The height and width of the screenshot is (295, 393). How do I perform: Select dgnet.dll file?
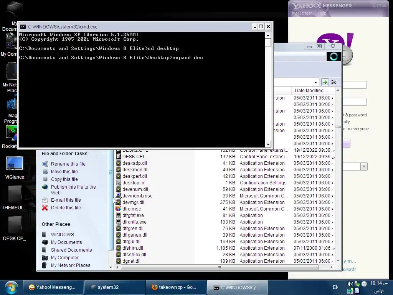pyautogui.click(x=131, y=261)
